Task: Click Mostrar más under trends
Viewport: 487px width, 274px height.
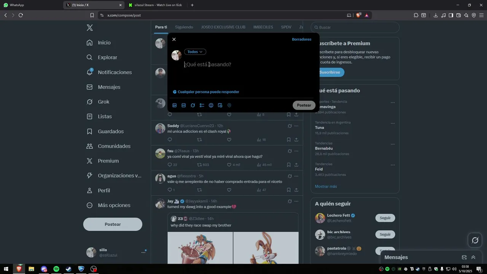Action: [326, 186]
